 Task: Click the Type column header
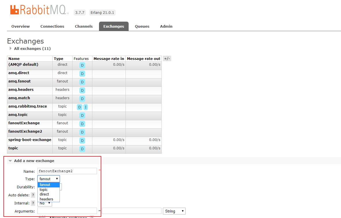point(58,59)
